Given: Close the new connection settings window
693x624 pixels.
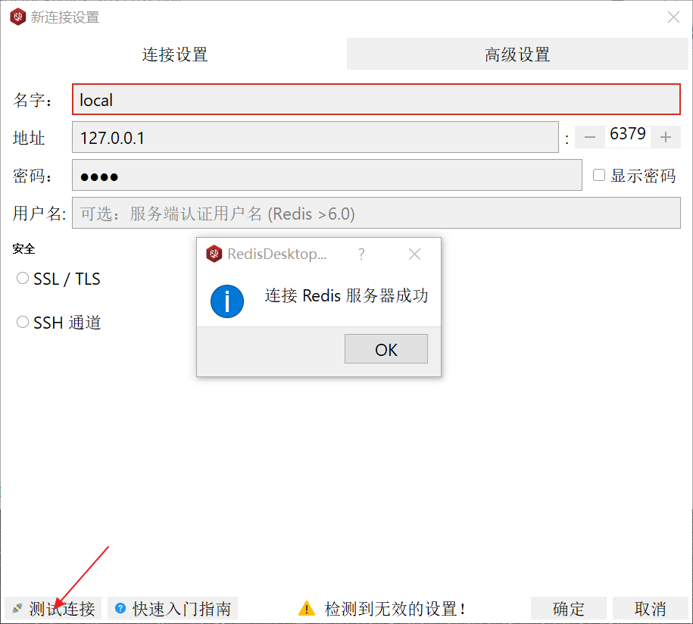Looking at the screenshot, I should pyautogui.click(x=673, y=17).
